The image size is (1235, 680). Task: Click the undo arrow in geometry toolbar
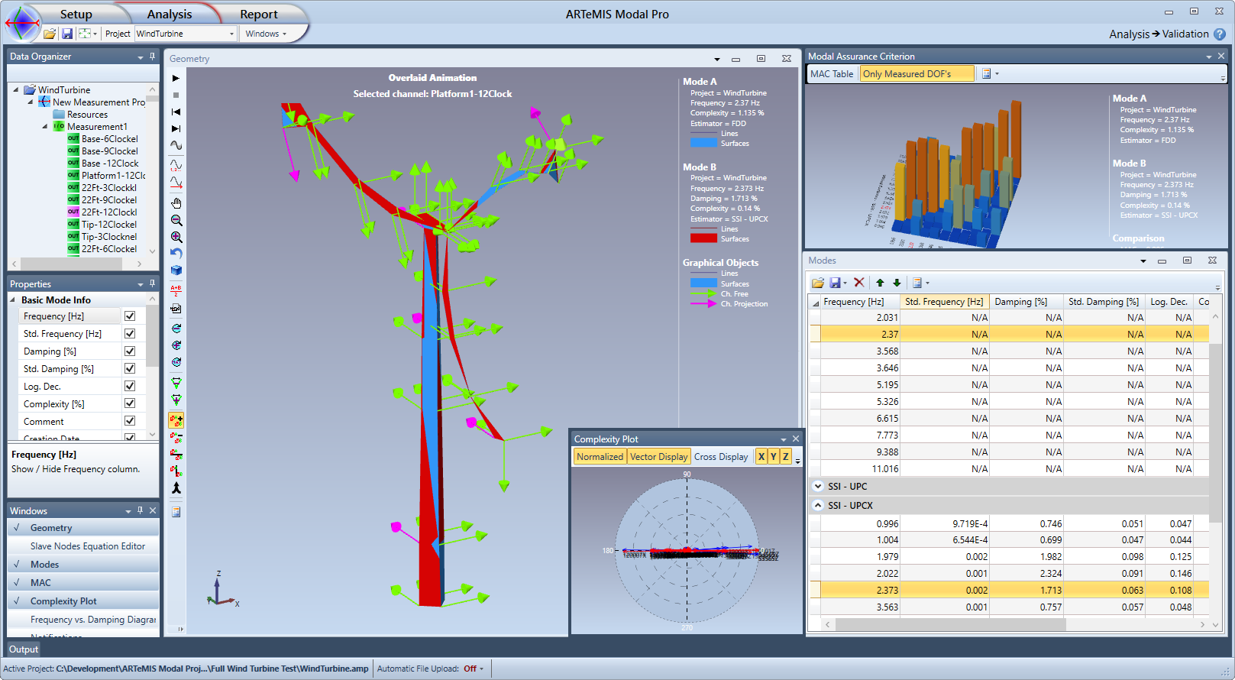[x=176, y=254]
